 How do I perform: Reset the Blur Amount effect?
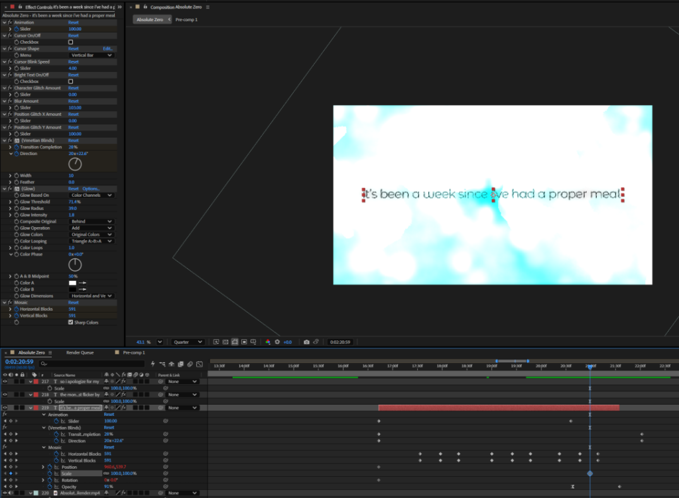(73, 101)
